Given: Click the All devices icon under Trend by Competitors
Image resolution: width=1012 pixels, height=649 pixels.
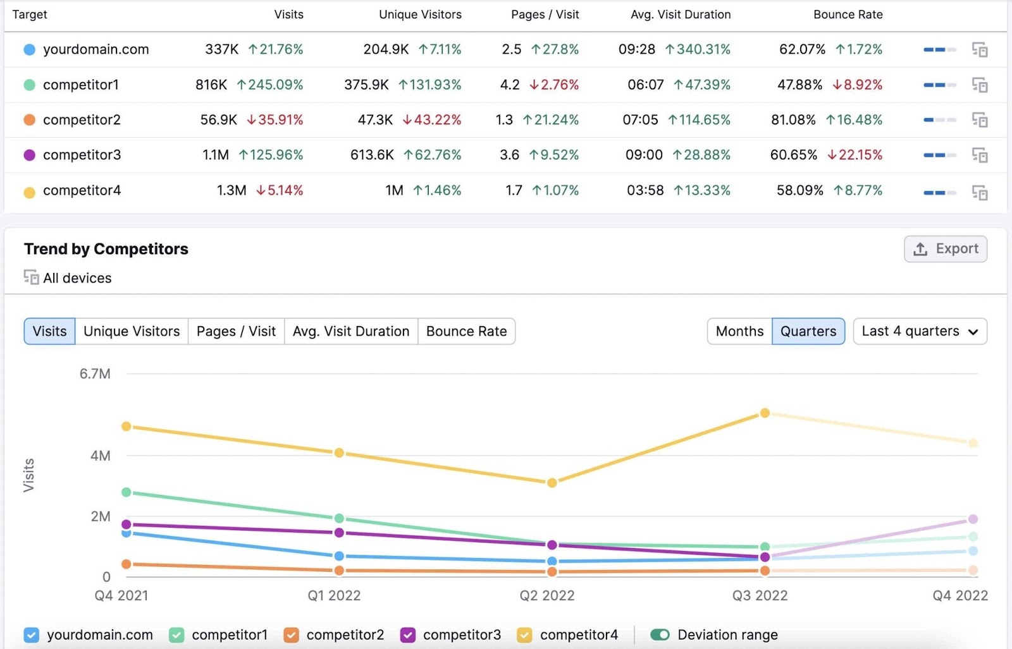Looking at the screenshot, I should point(30,277).
